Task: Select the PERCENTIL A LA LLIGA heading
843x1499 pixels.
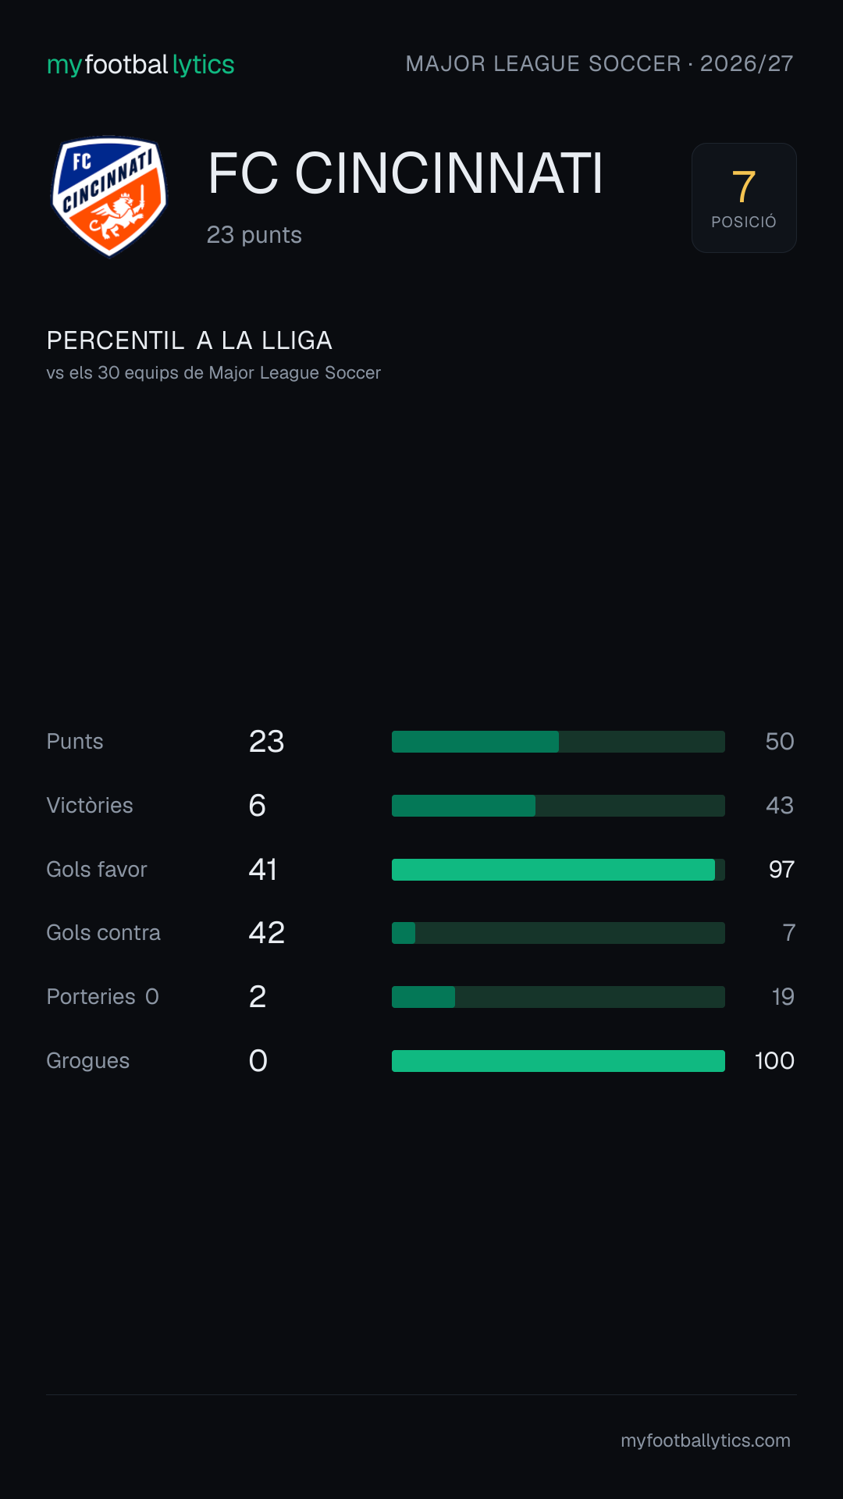Action: [x=190, y=340]
